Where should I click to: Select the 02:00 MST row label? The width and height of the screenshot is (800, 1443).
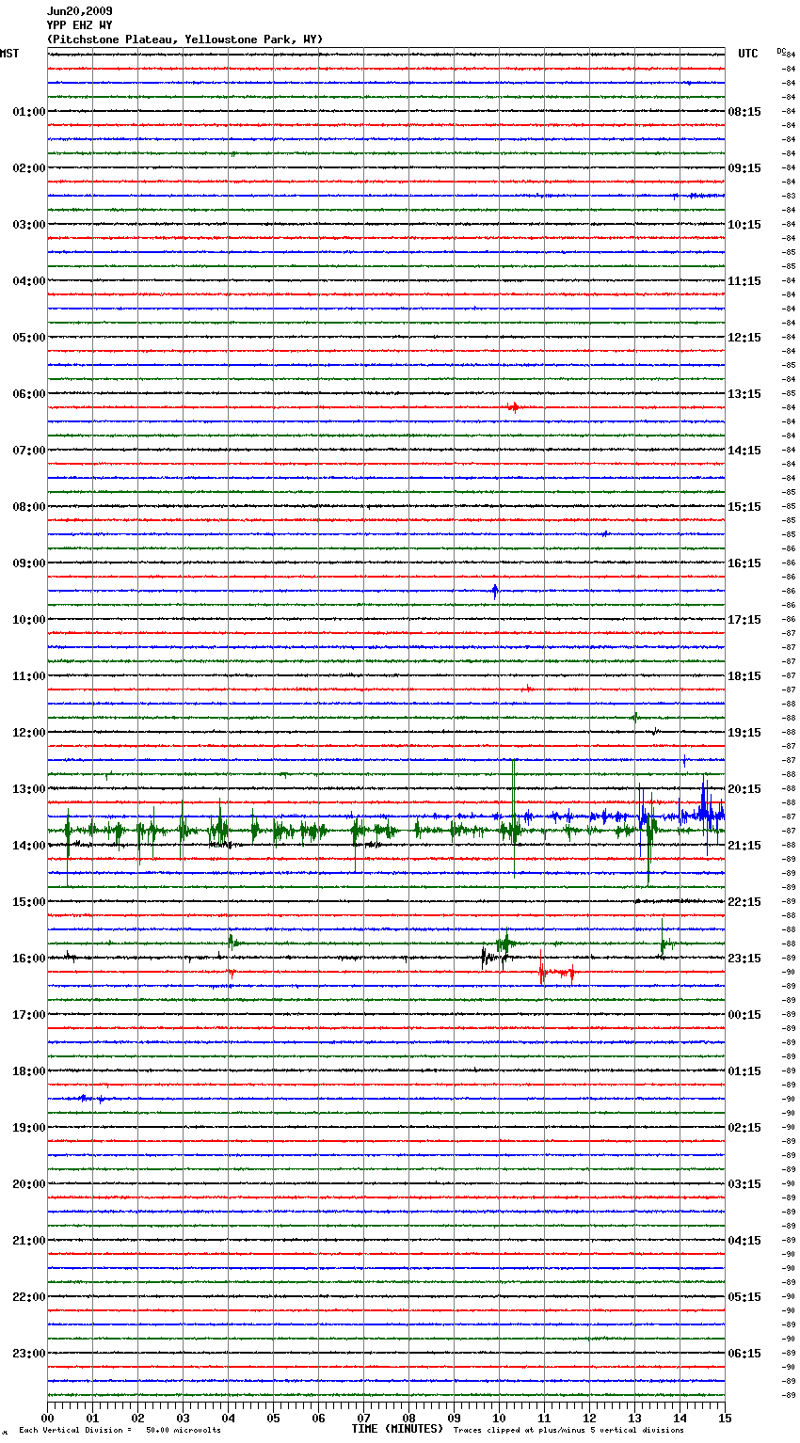[x=29, y=168]
